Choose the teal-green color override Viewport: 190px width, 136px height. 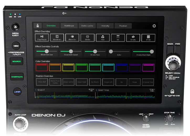tap(95, 67)
